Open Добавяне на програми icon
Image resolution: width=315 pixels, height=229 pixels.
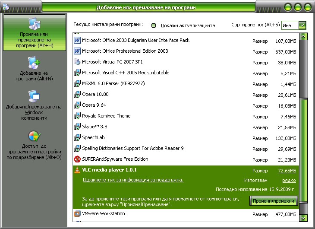tap(34, 63)
